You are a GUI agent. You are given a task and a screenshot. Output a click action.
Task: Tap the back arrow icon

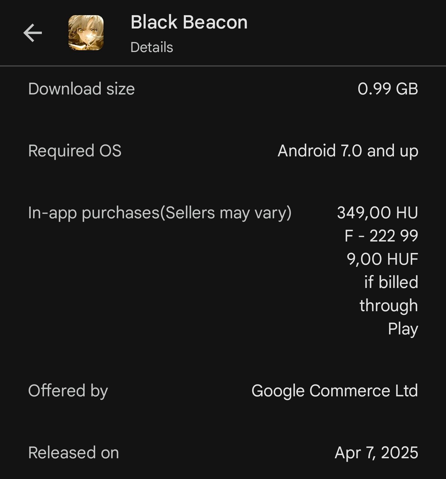tap(33, 33)
